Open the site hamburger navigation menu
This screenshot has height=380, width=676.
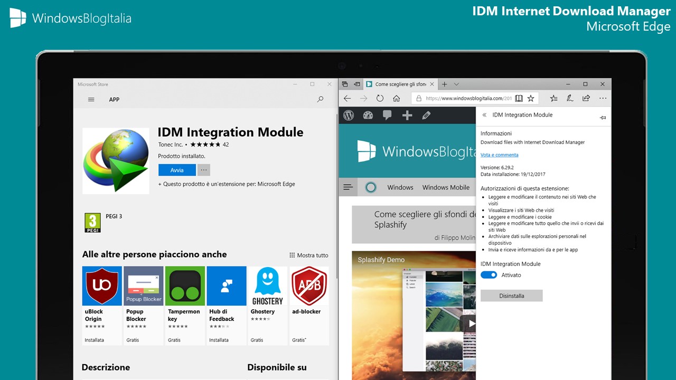348,187
